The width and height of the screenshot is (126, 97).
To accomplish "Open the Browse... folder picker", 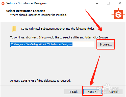I will click(x=106, y=44).
